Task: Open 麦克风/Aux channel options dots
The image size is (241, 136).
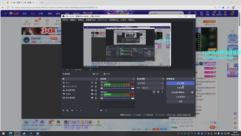Action: [x=102, y=85]
